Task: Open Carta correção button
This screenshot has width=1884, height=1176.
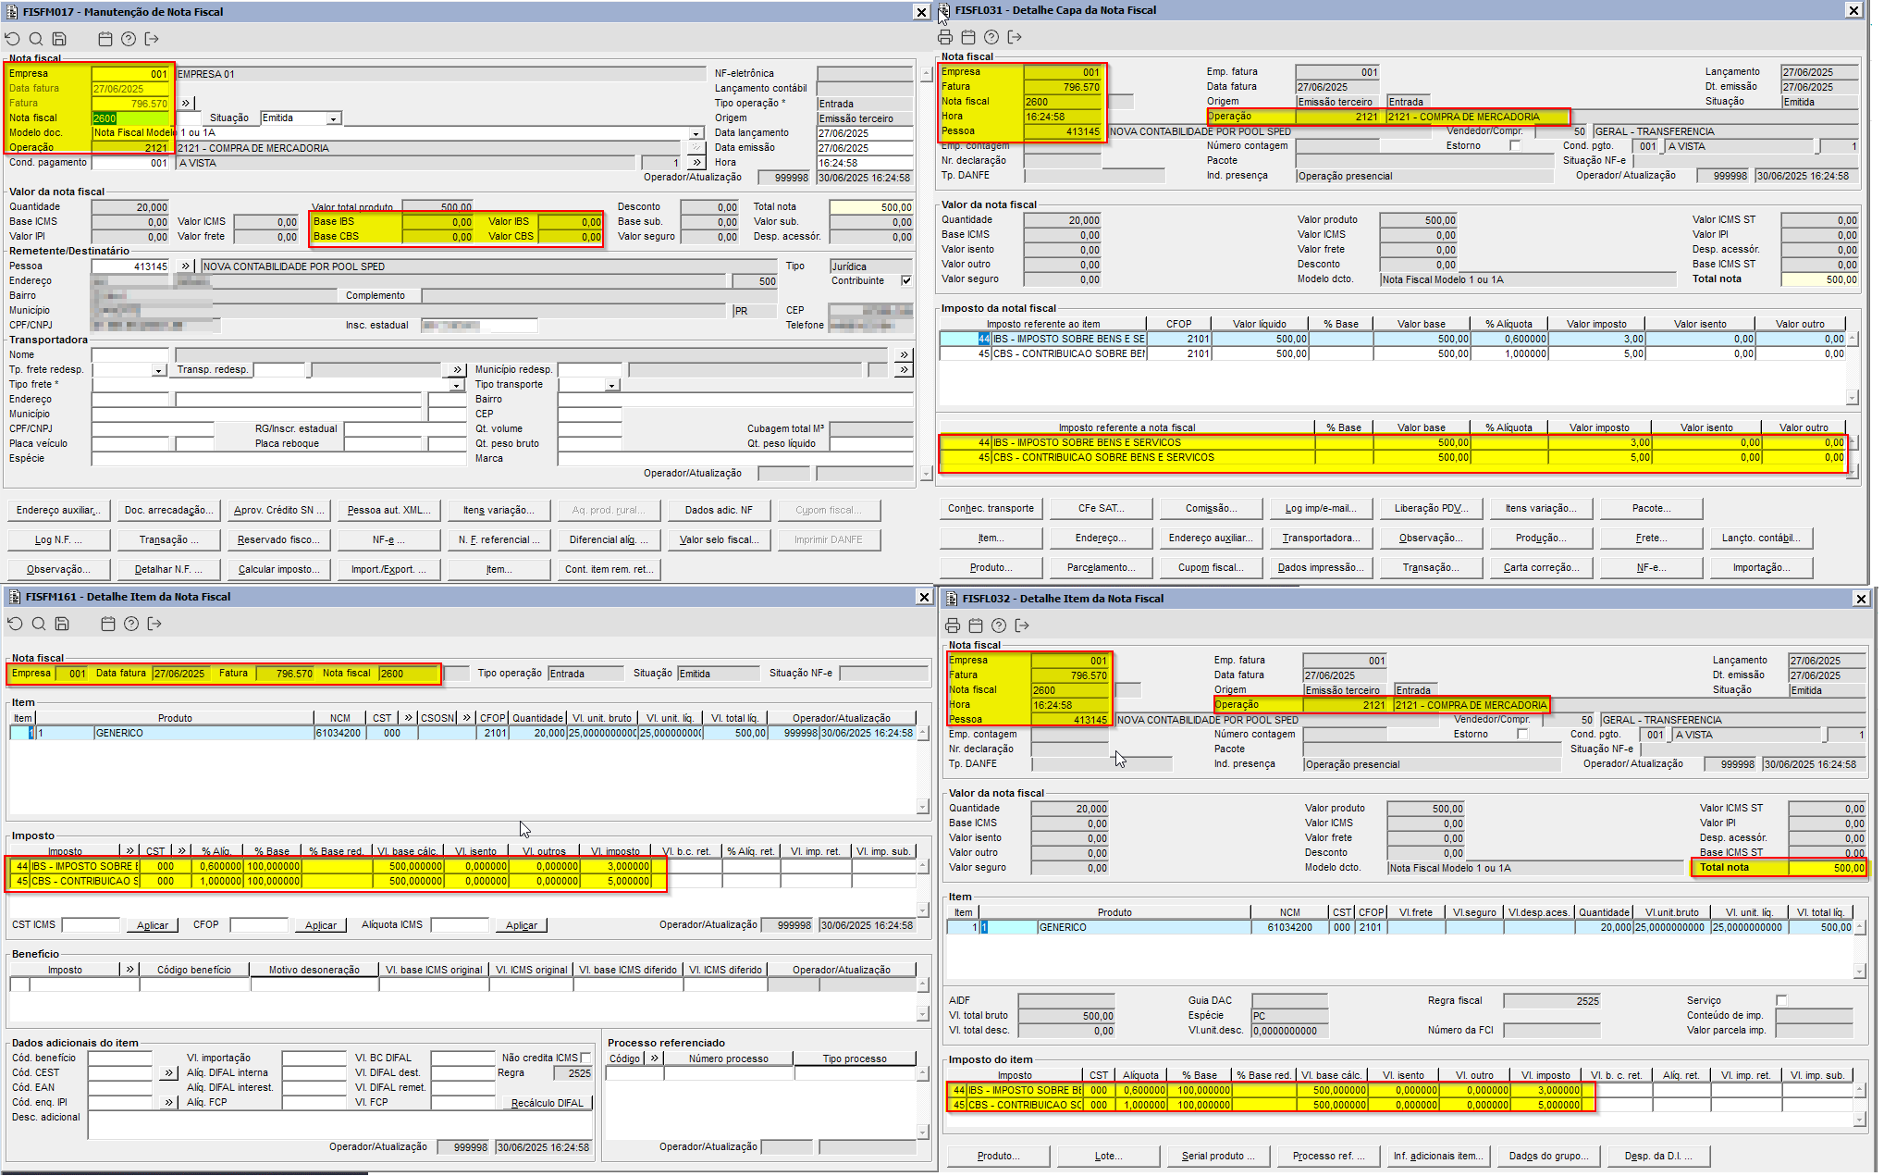Action: [1540, 567]
